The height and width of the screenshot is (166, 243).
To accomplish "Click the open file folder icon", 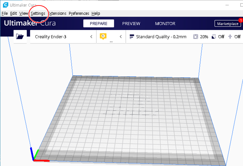I will [20, 37].
